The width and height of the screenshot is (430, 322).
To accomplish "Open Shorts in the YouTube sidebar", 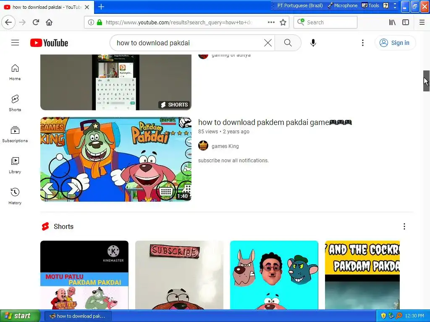I will tap(15, 103).
